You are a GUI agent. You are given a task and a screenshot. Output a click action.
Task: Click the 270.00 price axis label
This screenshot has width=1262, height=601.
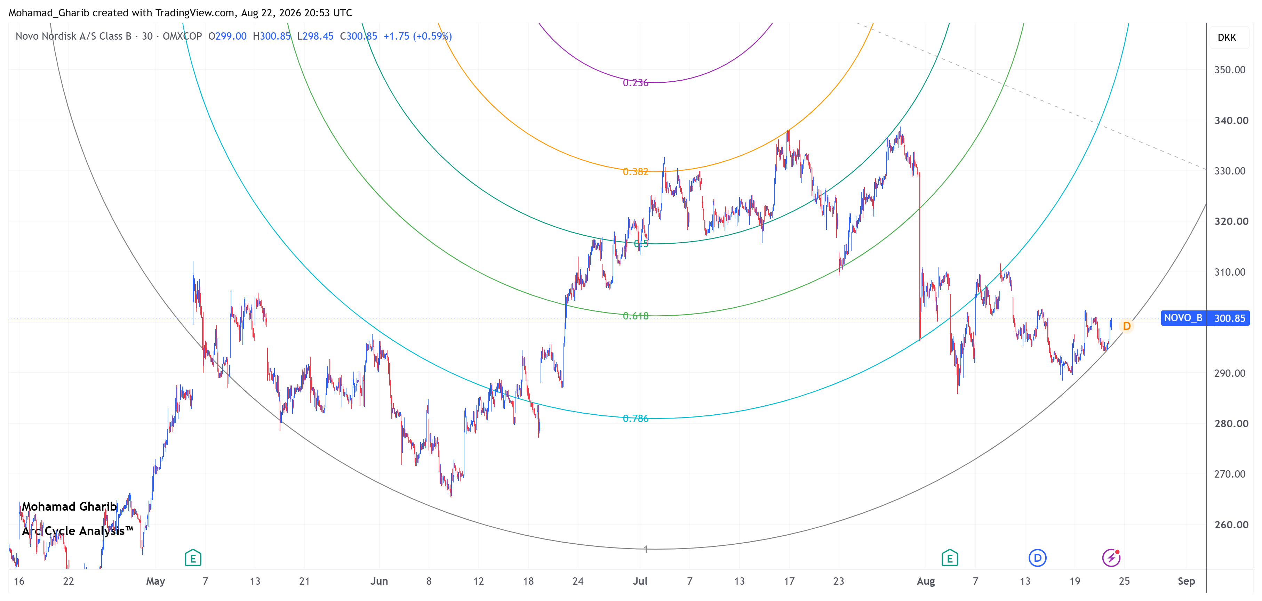point(1230,474)
